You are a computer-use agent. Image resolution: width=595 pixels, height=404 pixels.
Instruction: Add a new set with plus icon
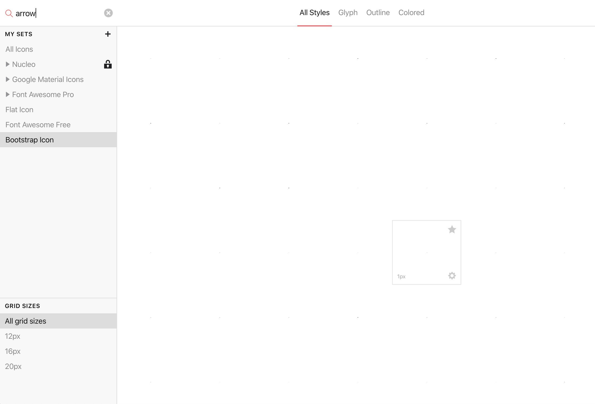click(108, 34)
